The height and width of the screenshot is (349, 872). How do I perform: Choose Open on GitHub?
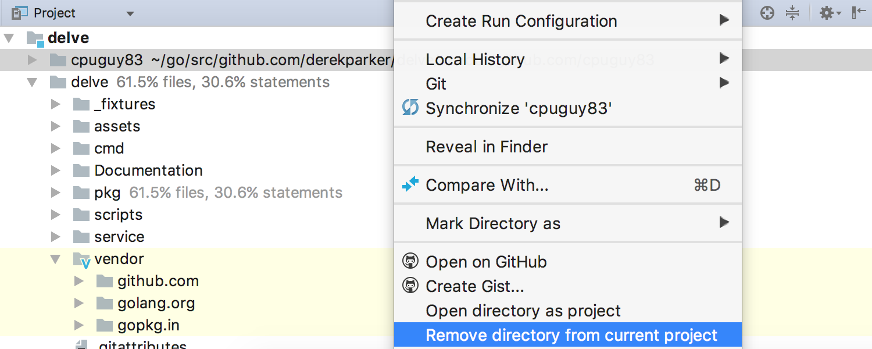click(568, 262)
